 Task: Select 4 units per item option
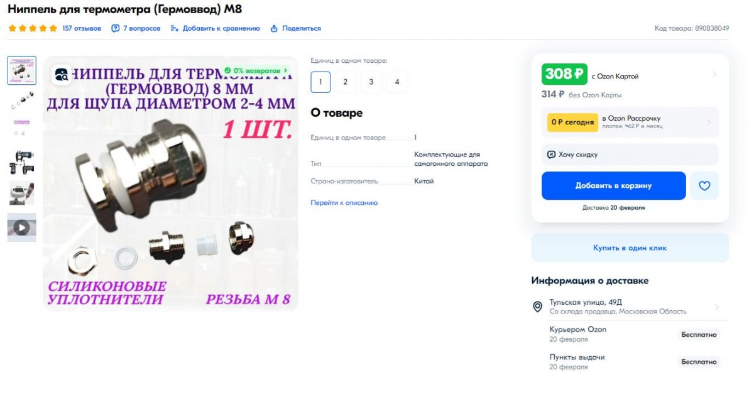pyautogui.click(x=397, y=82)
